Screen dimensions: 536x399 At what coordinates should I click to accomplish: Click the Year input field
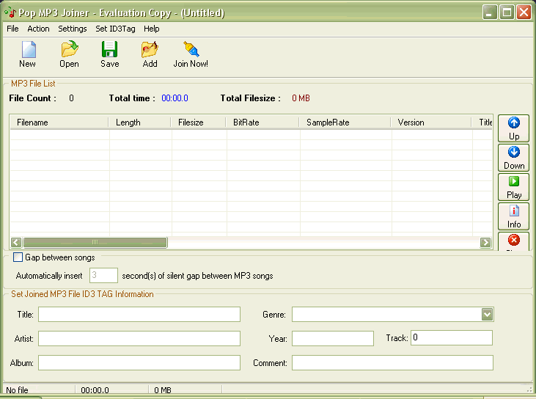tap(333, 338)
